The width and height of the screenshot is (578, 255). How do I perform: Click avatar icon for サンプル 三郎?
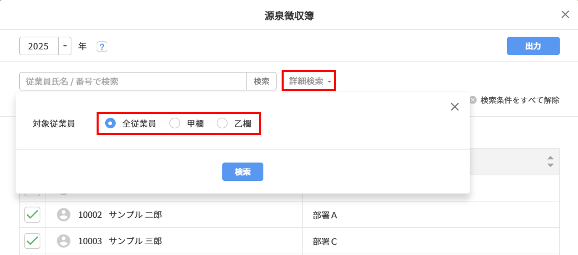click(x=63, y=241)
